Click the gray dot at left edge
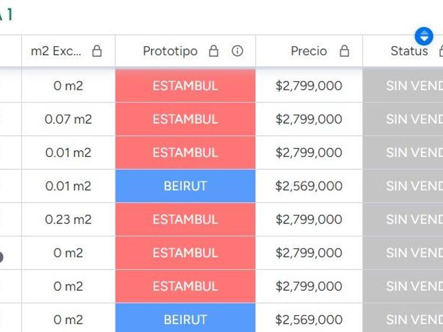Screen dimensions: 443x332 tap(1, 257)
